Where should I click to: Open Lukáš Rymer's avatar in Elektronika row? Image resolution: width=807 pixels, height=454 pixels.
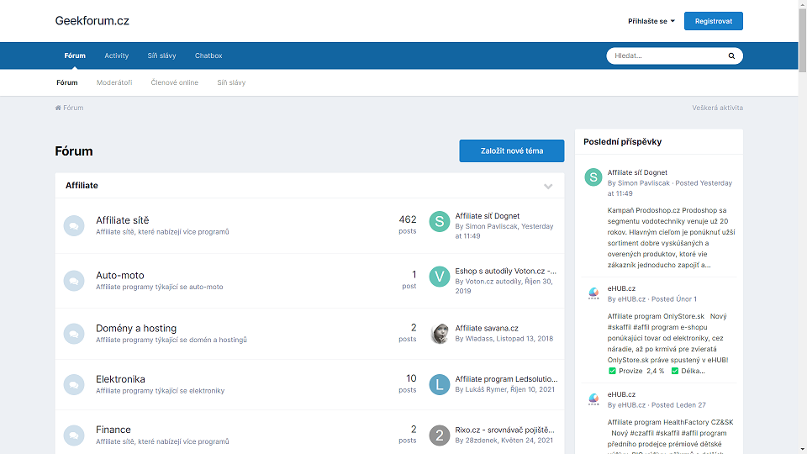click(440, 385)
